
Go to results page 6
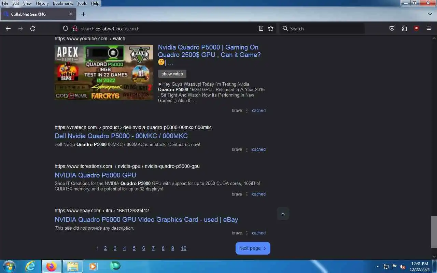tap(144, 248)
